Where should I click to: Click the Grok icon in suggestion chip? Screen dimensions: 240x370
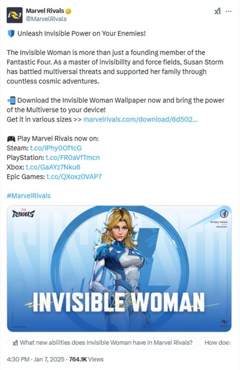click(x=15, y=343)
